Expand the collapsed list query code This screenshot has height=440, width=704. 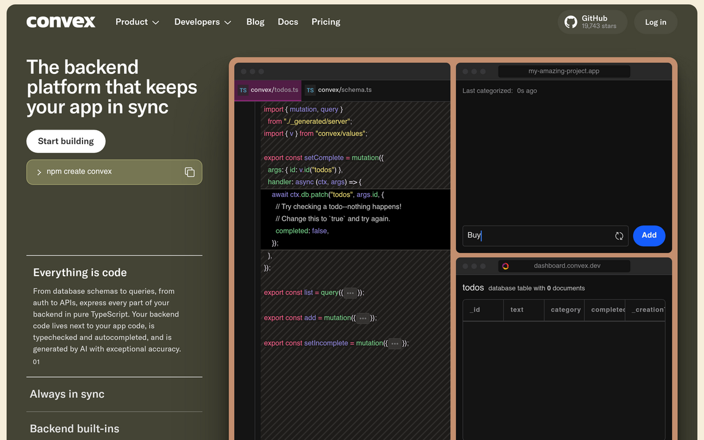[x=350, y=293]
